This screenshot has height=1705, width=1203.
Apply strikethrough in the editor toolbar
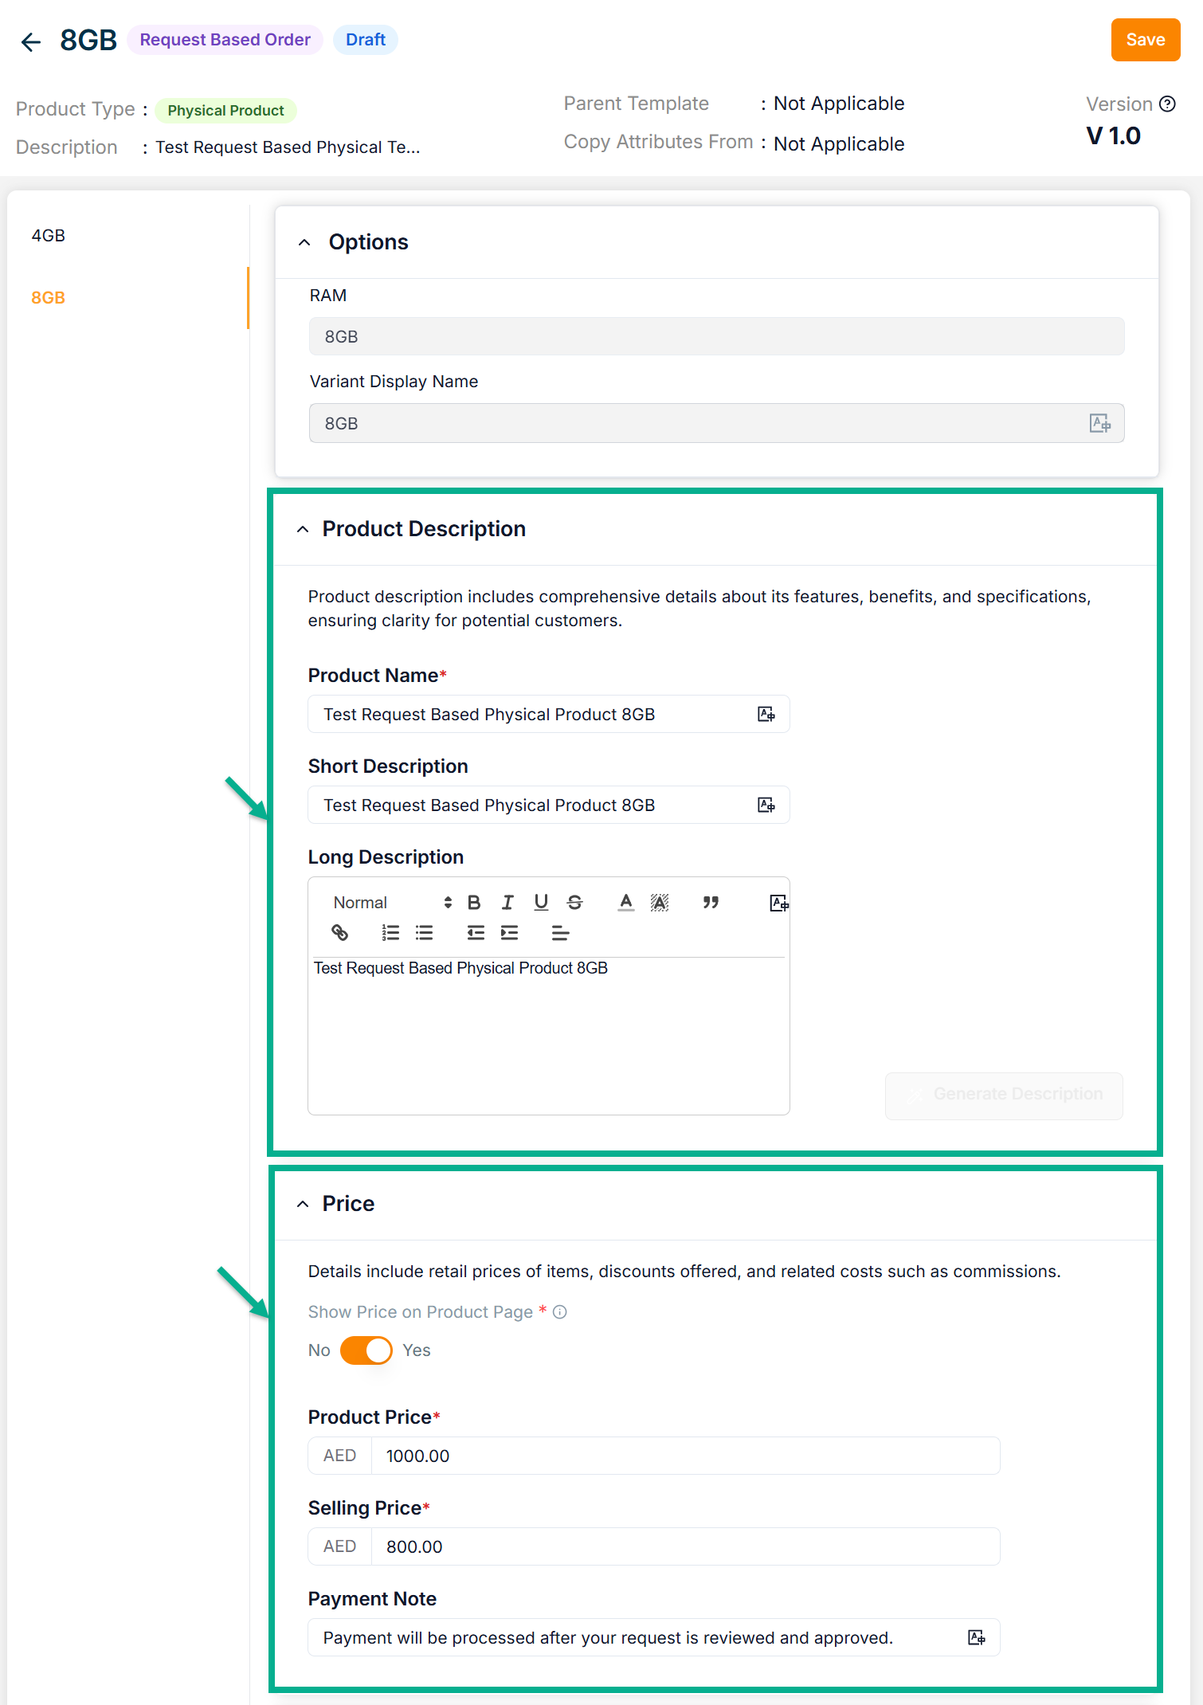[574, 902]
